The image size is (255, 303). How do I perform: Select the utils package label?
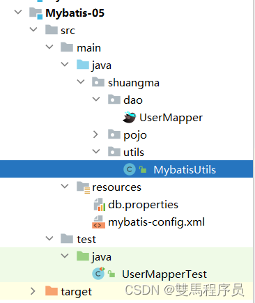tap(134, 153)
